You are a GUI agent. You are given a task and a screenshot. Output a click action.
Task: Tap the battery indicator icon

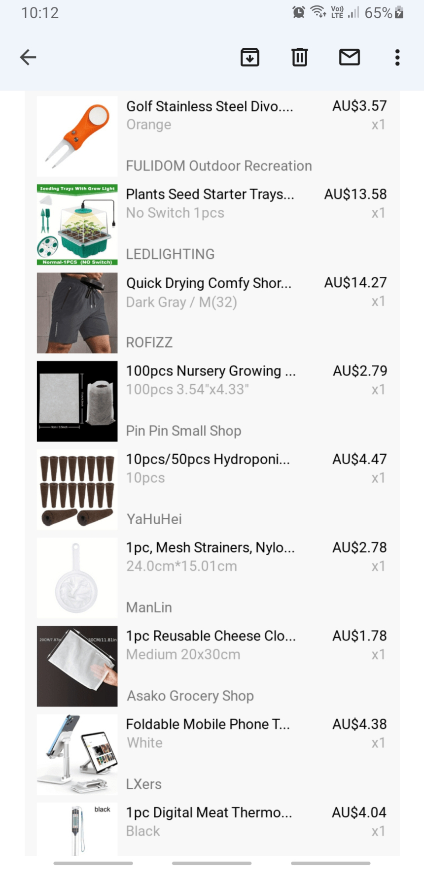(x=399, y=12)
